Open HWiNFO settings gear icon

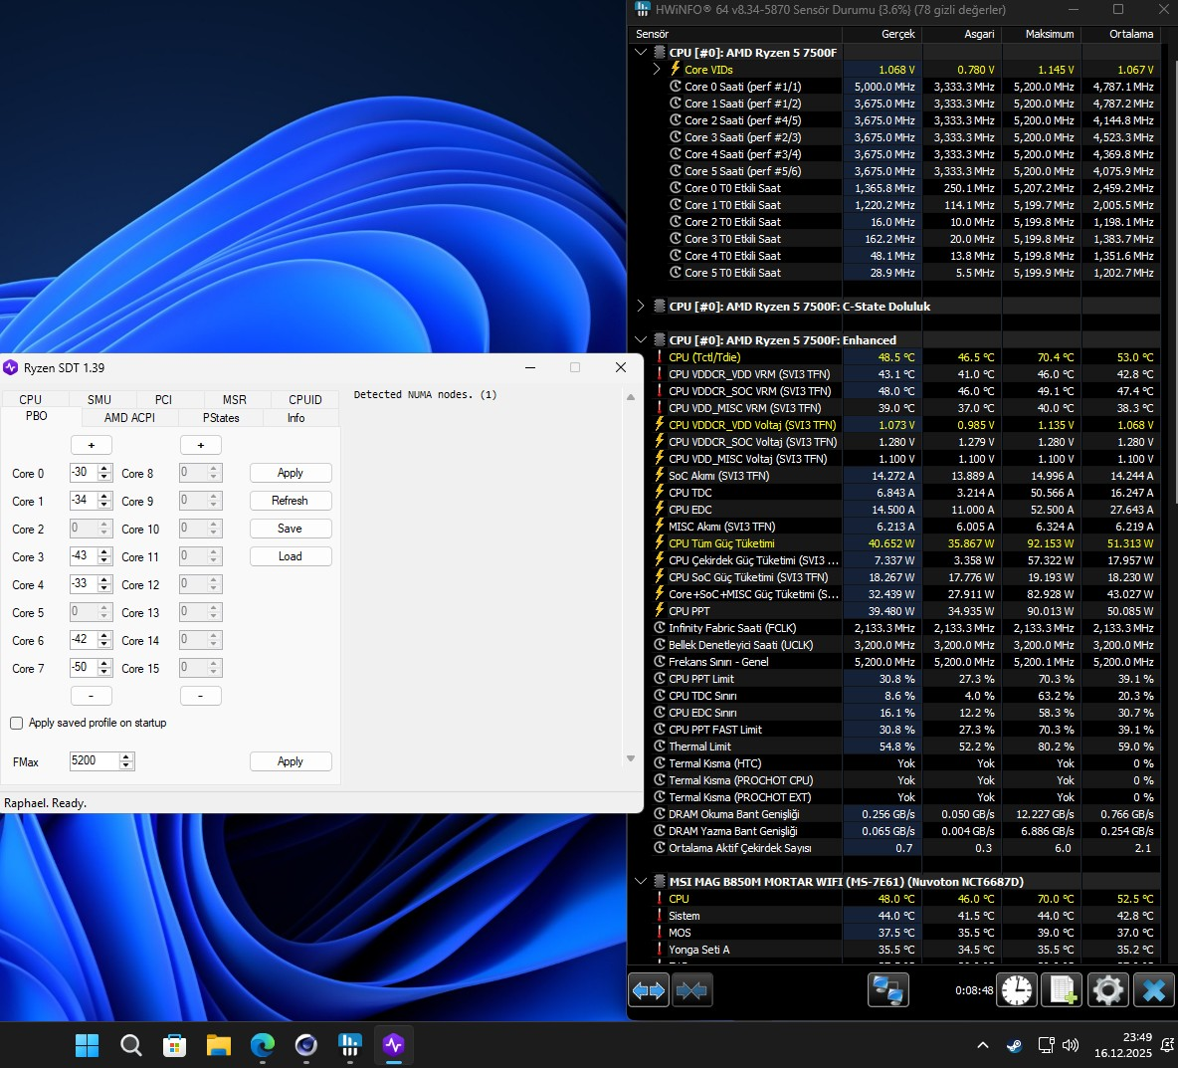click(1108, 990)
